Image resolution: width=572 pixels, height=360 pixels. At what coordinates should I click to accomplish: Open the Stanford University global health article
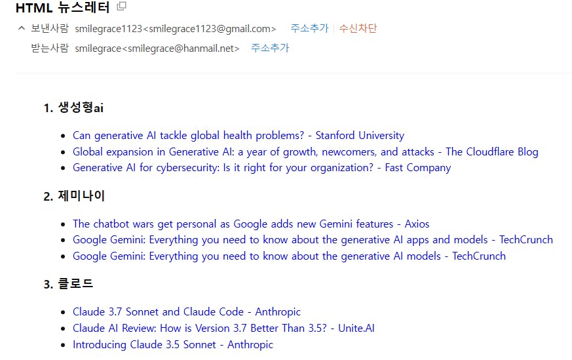pyautogui.click(x=238, y=136)
